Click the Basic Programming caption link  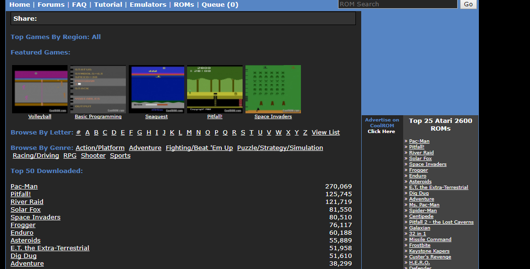(98, 117)
